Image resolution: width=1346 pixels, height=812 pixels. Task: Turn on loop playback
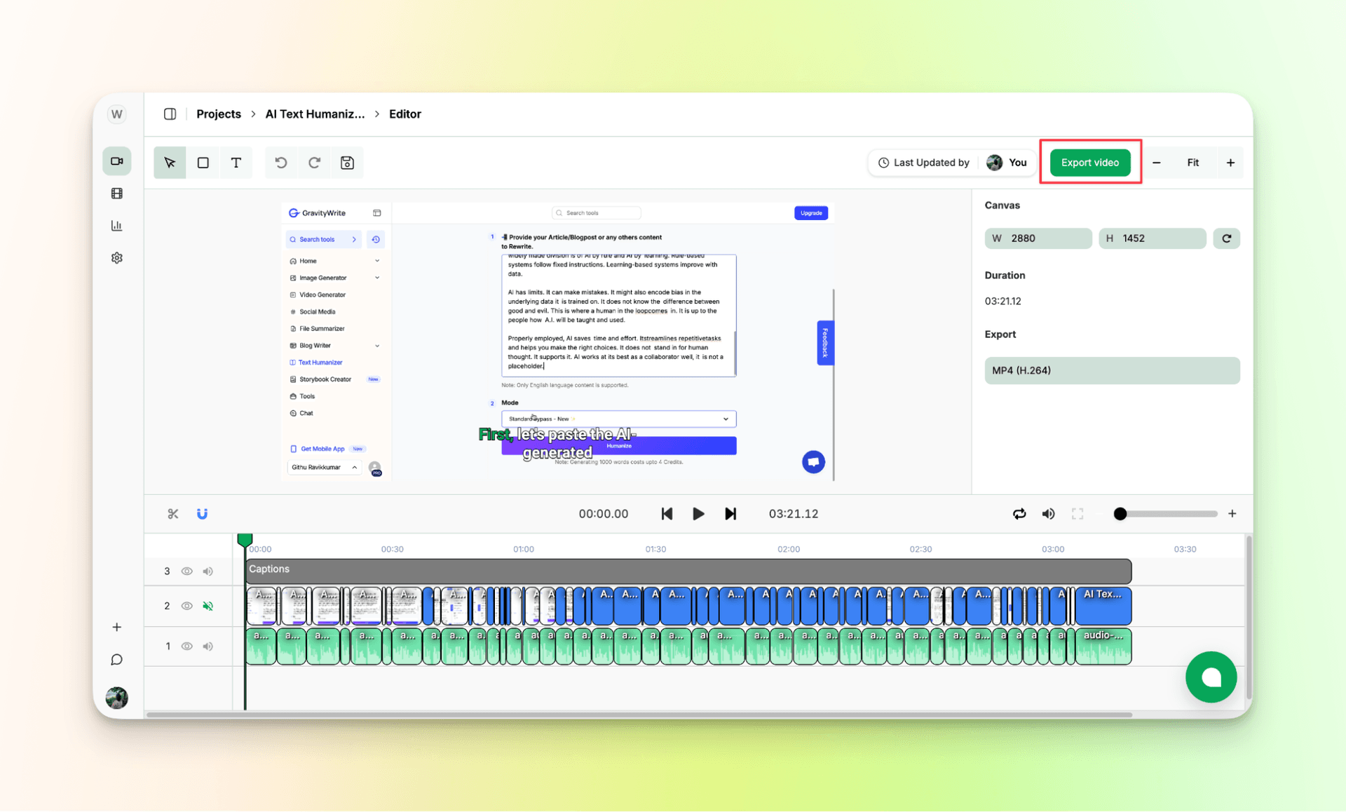(x=1019, y=513)
